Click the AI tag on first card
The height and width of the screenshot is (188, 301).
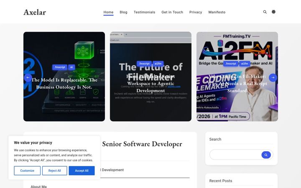click(x=71, y=67)
